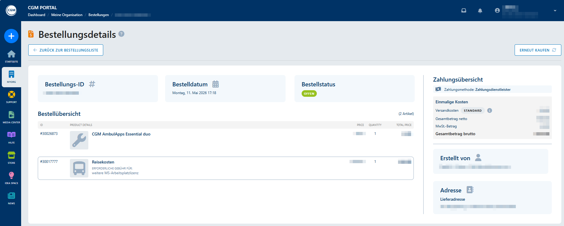Open News from the sidebar
The image size is (564, 226).
(x=11, y=198)
